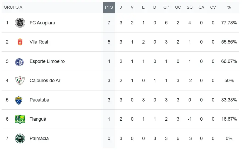242x150 pixels.
Task: Click the Calouros do Ar shield logo
Action: pyautogui.click(x=20, y=81)
